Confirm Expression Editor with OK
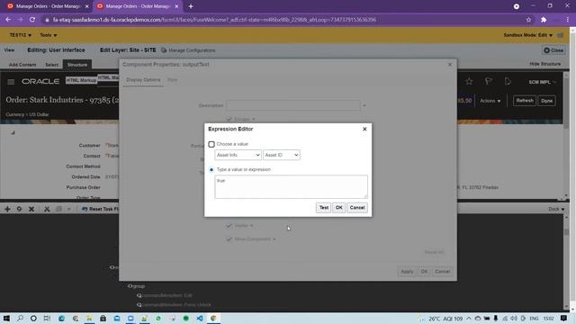Image resolution: width=576 pixels, height=324 pixels. coord(338,208)
